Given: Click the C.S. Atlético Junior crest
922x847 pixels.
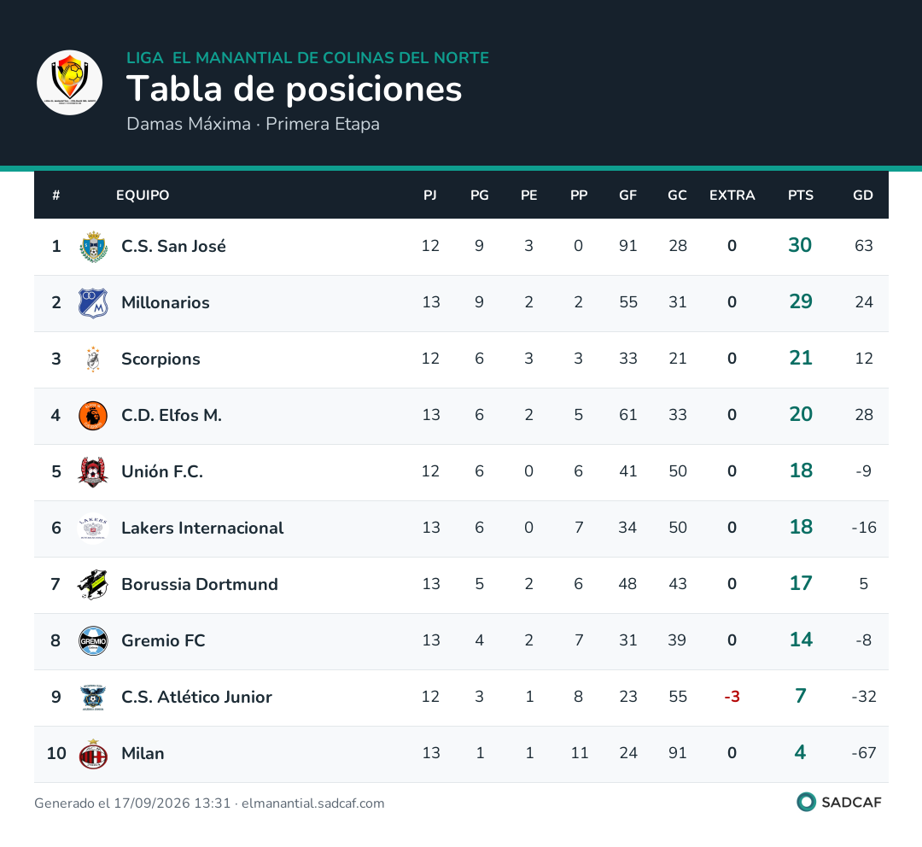Looking at the screenshot, I should 93,698.
